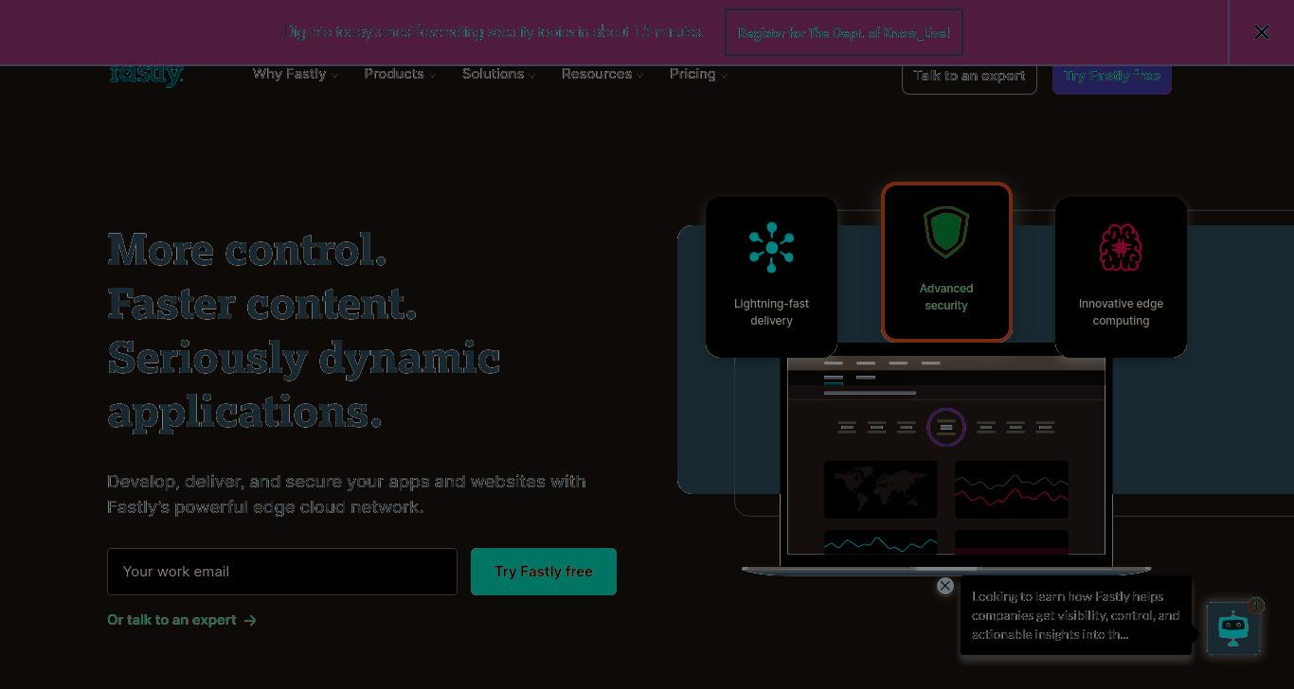Expand the Resources menu
The width and height of the screenshot is (1294, 689).
602,74
